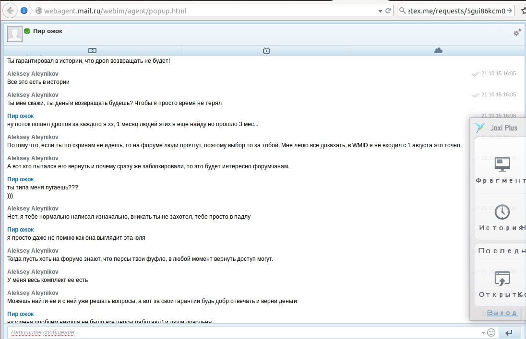Click message 'Ты гарантировал в истории'

coord(89,61)
